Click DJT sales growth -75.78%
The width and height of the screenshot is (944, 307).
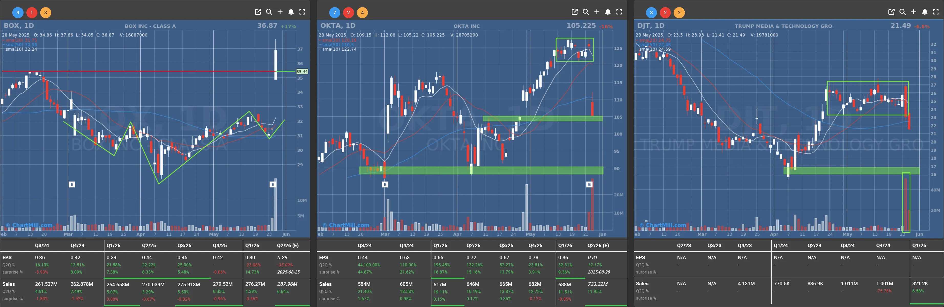click(x=884, y=291)
